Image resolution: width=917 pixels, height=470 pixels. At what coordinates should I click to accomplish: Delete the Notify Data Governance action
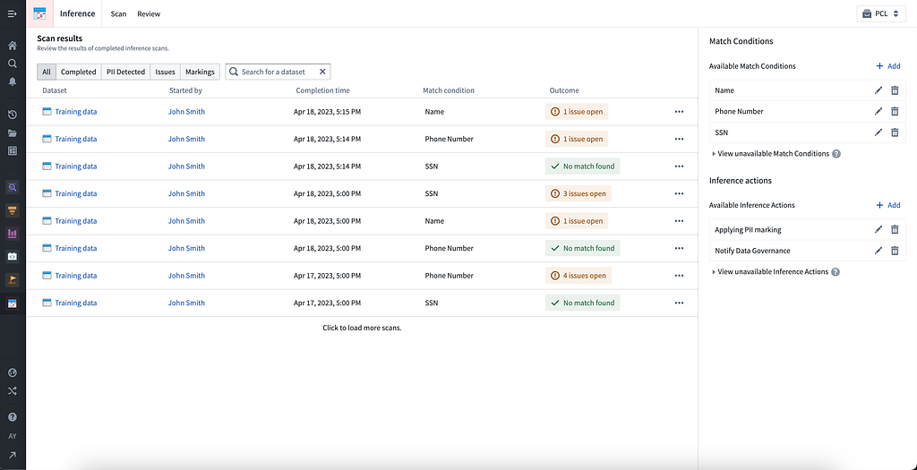click(x=895, y=251)
